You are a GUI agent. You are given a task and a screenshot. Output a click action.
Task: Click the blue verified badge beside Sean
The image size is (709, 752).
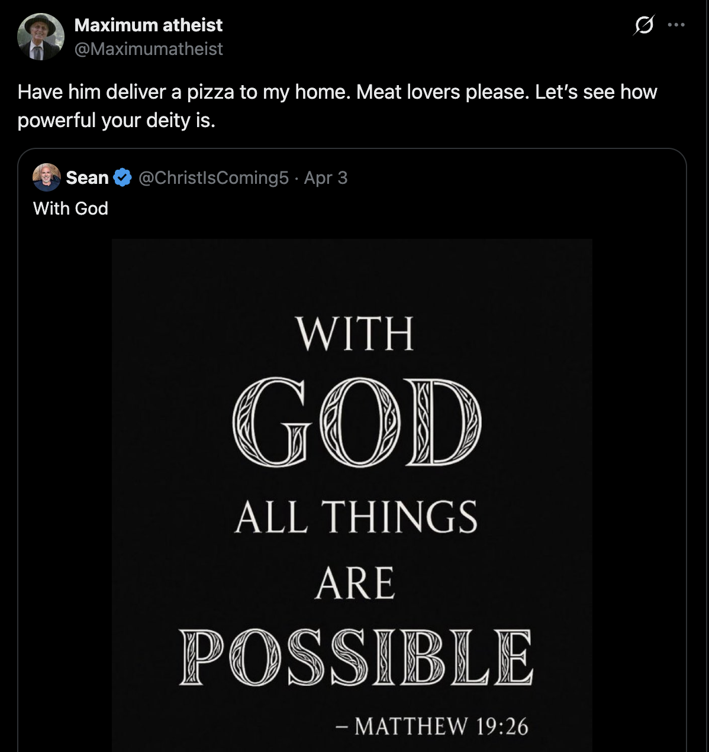[122, 177]
